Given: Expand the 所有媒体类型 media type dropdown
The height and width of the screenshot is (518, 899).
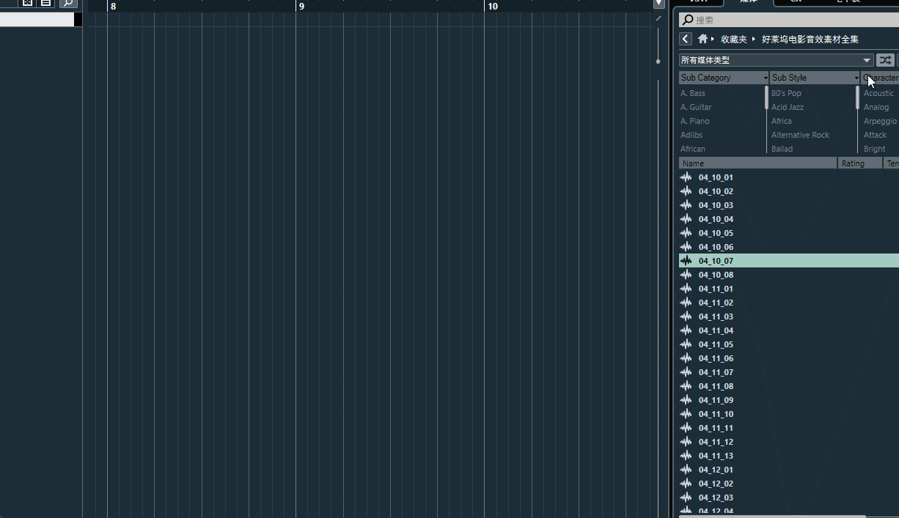Looking at the screenshot, I should point(867,60).
